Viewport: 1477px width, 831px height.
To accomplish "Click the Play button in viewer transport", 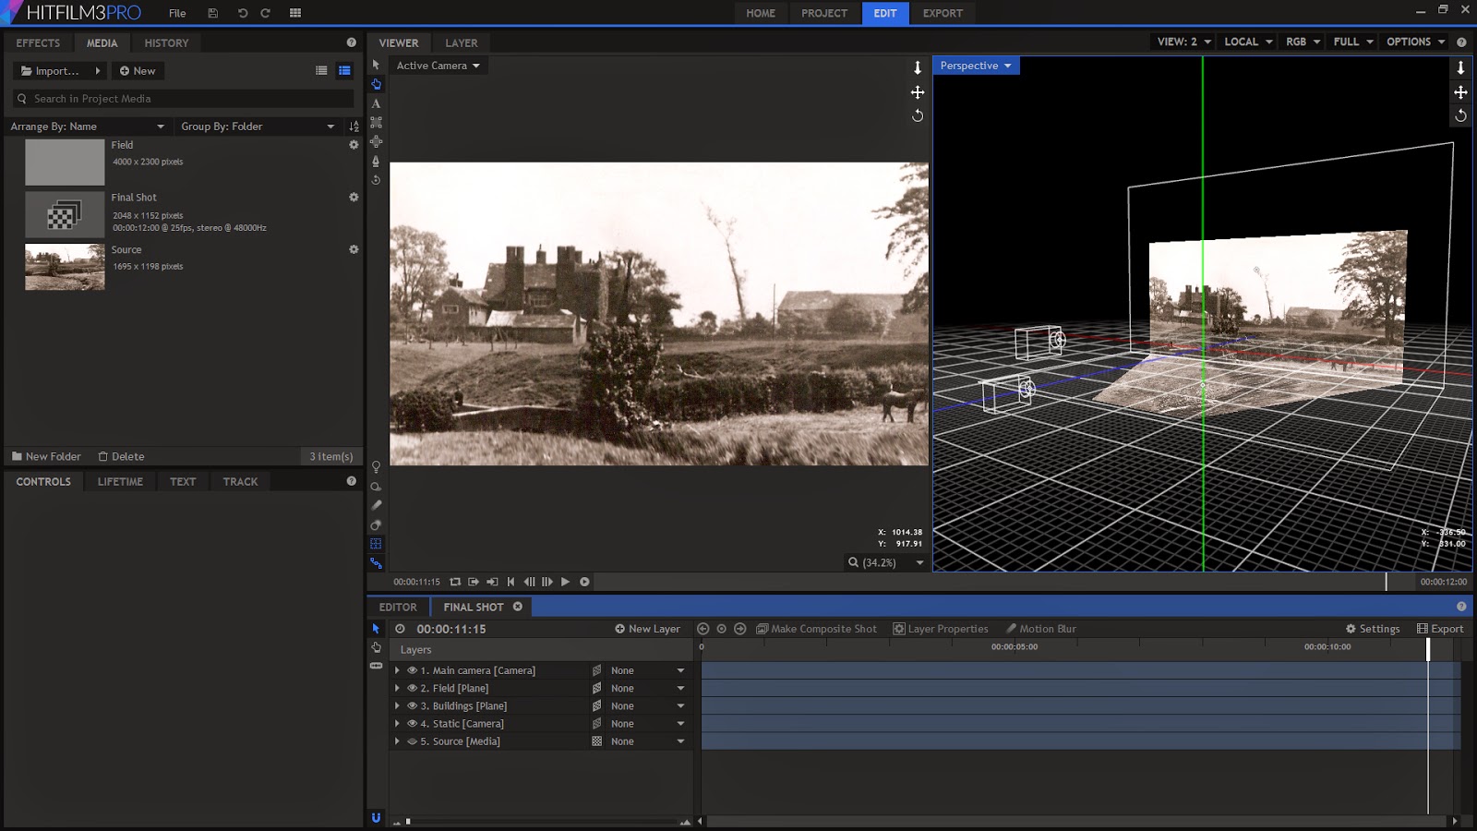I will pos(566,582).
